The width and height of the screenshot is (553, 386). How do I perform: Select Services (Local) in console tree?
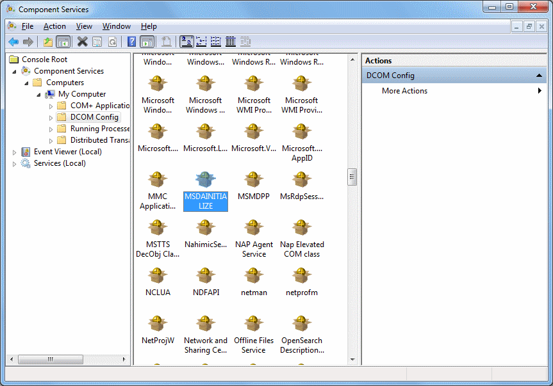[59, 163]
